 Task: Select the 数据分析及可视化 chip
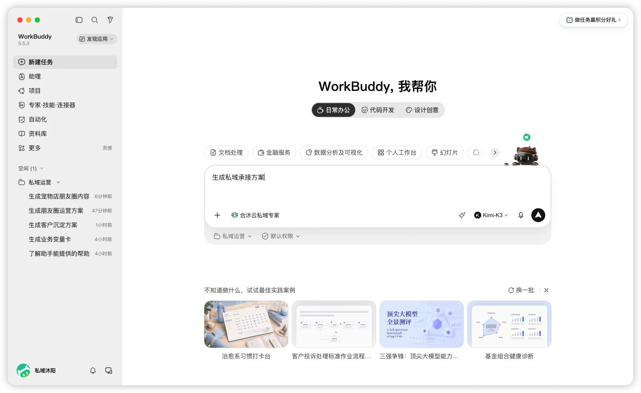click(334, 152)
